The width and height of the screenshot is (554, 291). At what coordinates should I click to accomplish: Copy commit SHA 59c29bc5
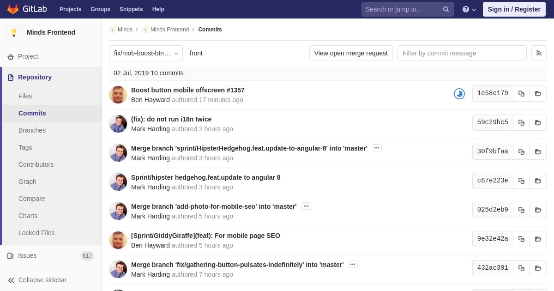521,122
